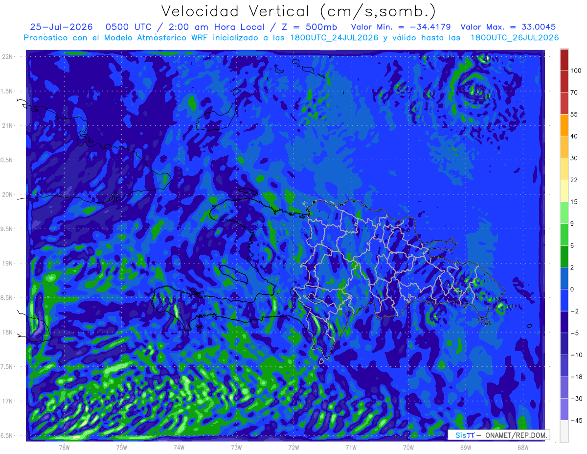This screenshot has width=587, height=454.
Task: Click the colorbar label "-18"
Action: 576,377
